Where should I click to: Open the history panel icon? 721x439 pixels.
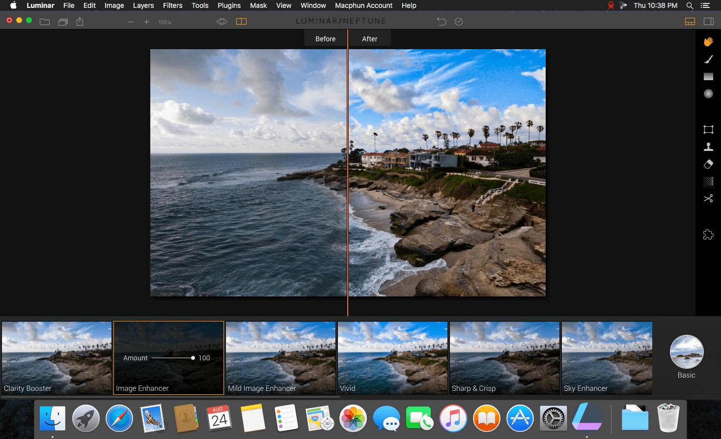[459, 22]
